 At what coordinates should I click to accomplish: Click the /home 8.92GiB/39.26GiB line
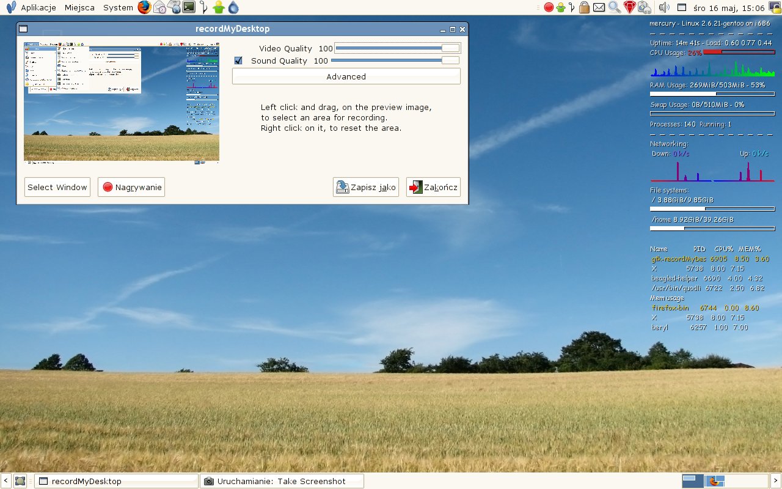tap(692, 219)
